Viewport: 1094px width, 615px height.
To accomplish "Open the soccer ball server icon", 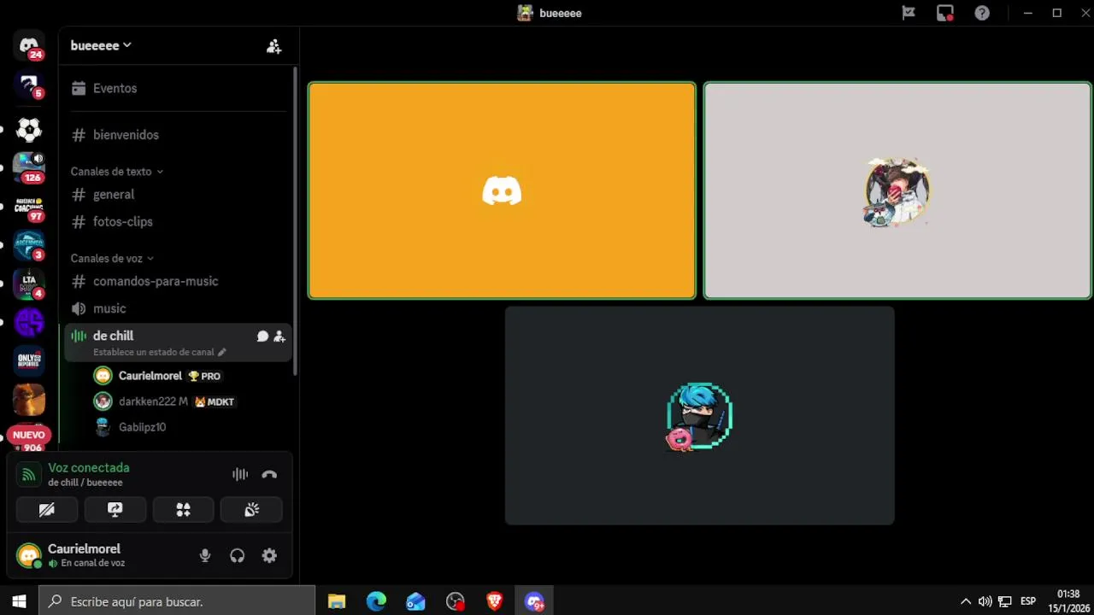I will [x=29, y=130].
